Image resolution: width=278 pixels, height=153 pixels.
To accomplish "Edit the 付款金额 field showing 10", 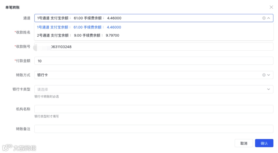I will tap(154, 61).
